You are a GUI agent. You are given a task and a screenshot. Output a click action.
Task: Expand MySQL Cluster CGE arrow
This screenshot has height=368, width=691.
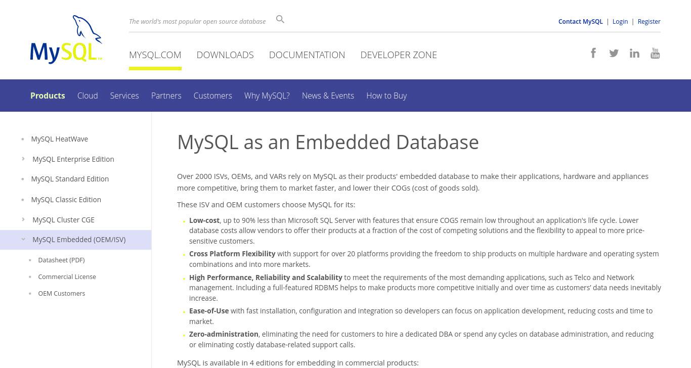tap(23, 219)
